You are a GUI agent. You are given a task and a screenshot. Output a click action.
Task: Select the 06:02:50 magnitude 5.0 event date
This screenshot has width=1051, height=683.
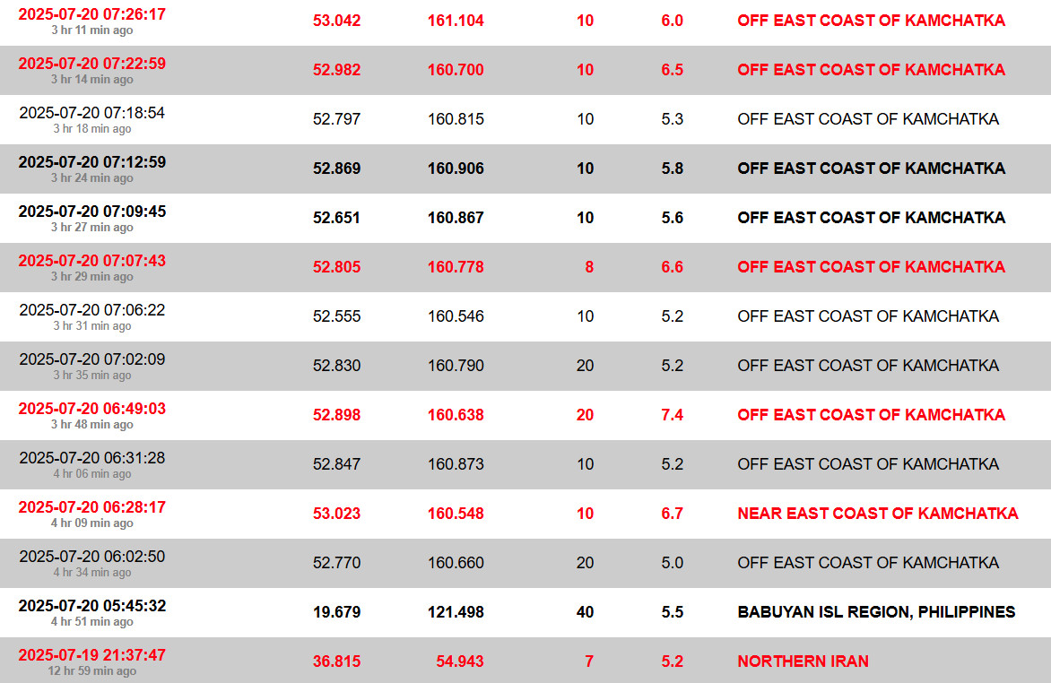tap(91, 558)
